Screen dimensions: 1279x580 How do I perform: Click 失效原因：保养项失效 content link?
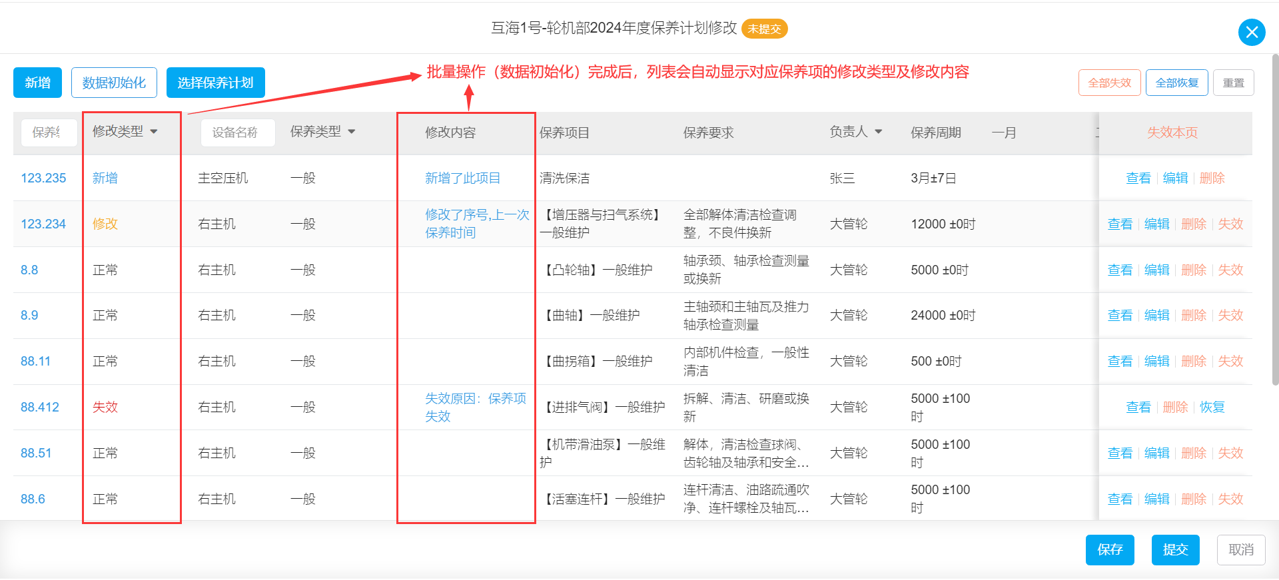point(476,407)
